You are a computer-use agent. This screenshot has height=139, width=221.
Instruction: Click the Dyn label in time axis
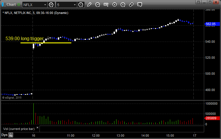(x=4, y=135)
